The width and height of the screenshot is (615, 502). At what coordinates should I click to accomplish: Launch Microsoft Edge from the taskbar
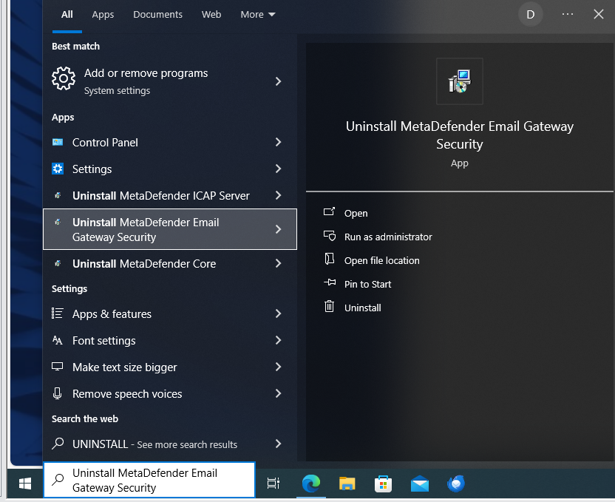pyautogui.click(x=311, y=484)
